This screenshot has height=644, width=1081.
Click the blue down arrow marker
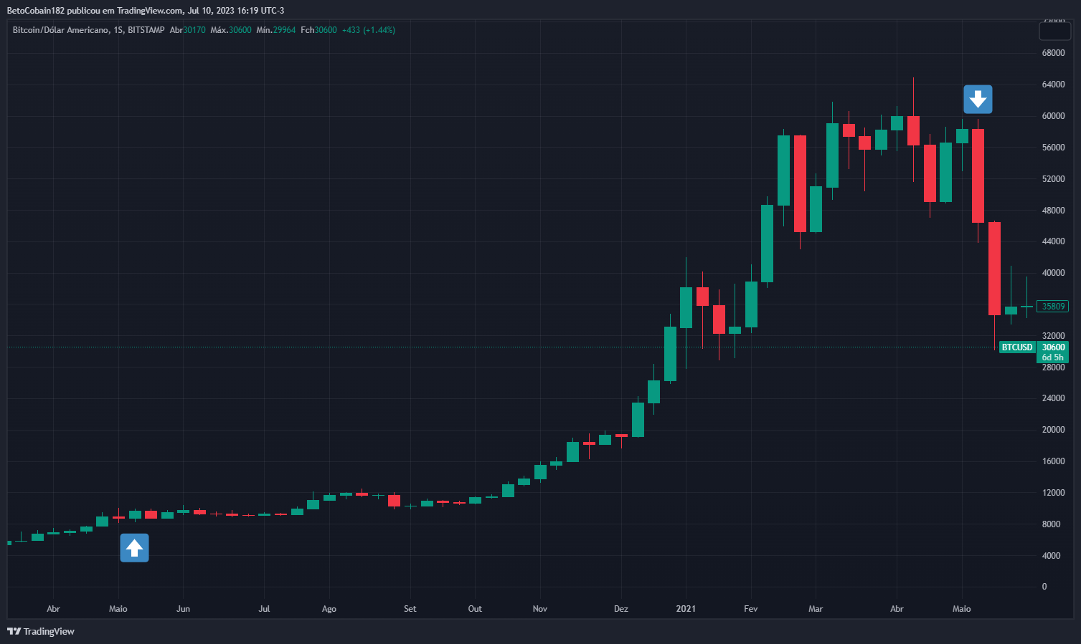(x=978, y=100)
